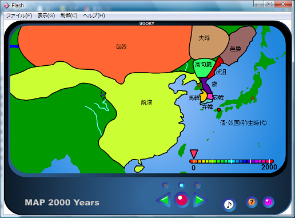Click the 濊 label
The height and width of the screenshot is (218, 295).
(214, 84)
